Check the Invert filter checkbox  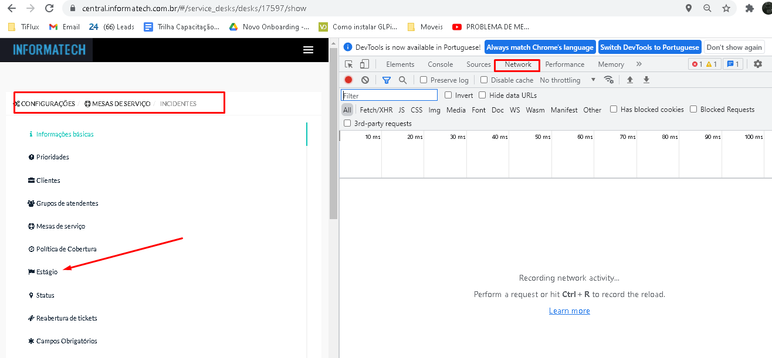(x=448, y=95)
